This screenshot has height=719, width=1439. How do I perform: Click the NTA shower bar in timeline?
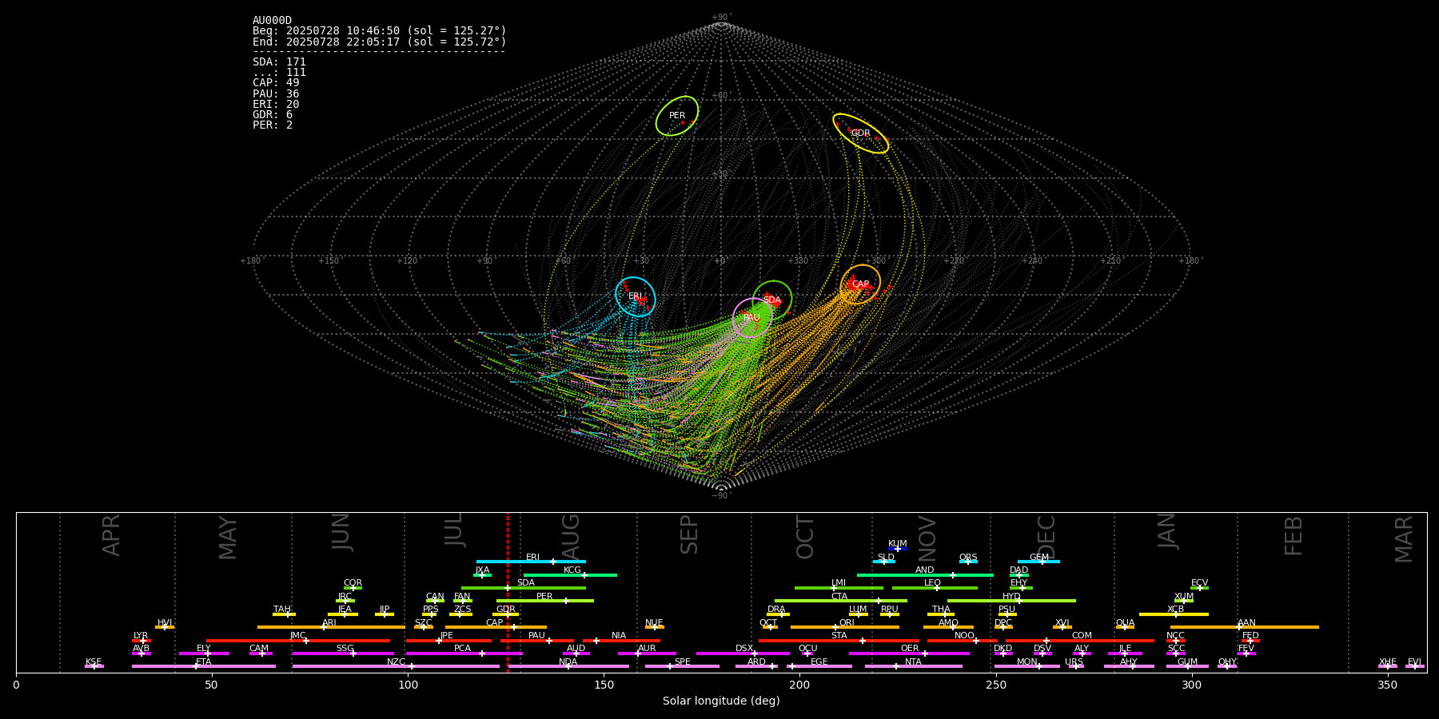pos(913,666)
